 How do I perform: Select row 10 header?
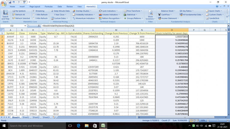coord(2,64)
